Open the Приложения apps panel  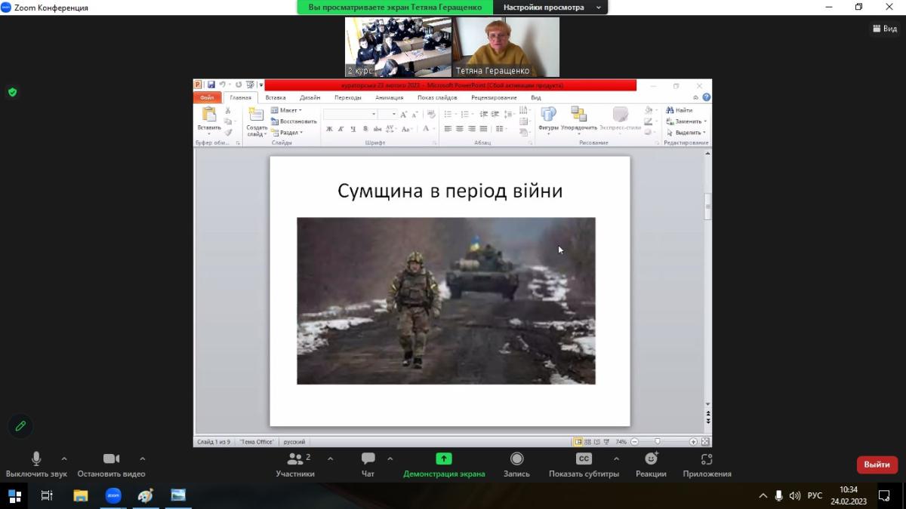(x=707, y=464)
